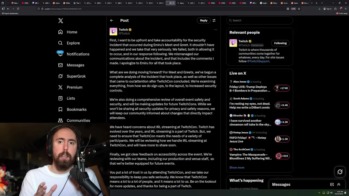The height and width of the screenshot is (196, 349).
Task: Click the Reply button in post header
Action: [x=204, y=20]
